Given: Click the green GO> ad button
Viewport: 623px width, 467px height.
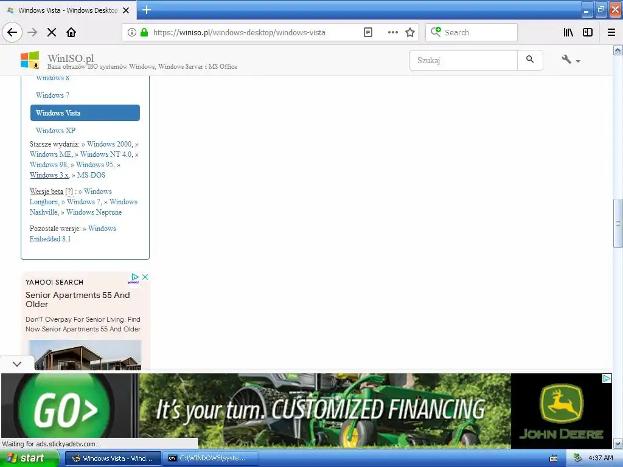Looking at the screenshot, I should click(65, 410).
